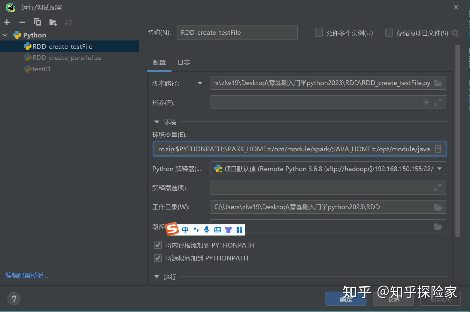470x312 pixels.
Task: Enable 允许多个实例 checkbox
Action: [x=318, y=33]
